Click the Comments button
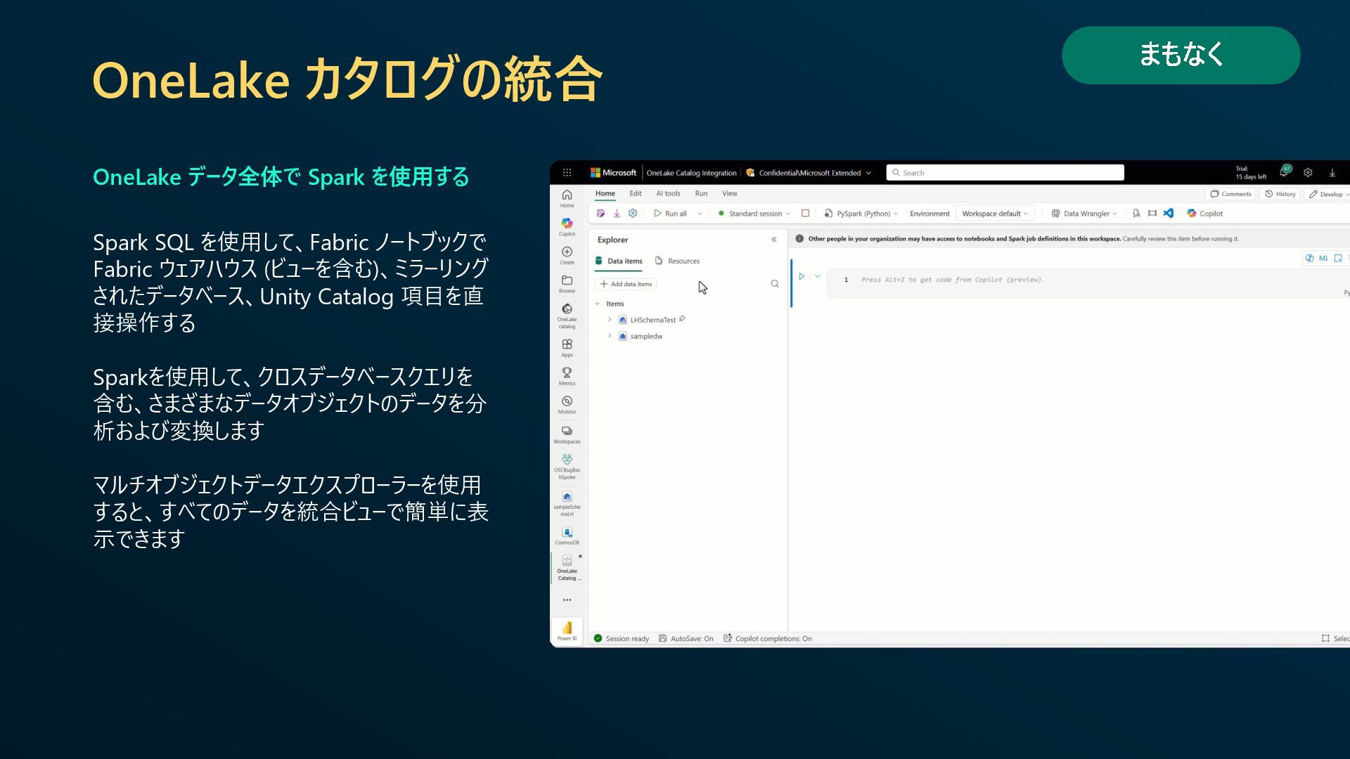This screenshot has height=759, width=1350. [x=1230, y=194]
